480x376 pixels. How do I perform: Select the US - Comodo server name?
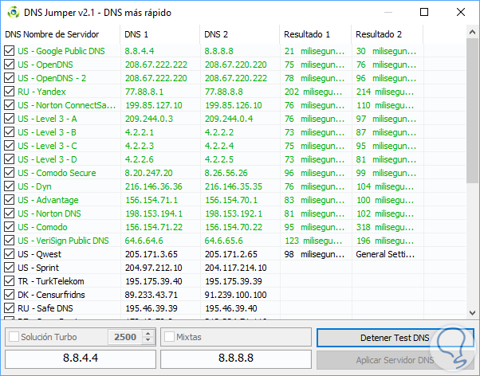(x=42, y=227)
